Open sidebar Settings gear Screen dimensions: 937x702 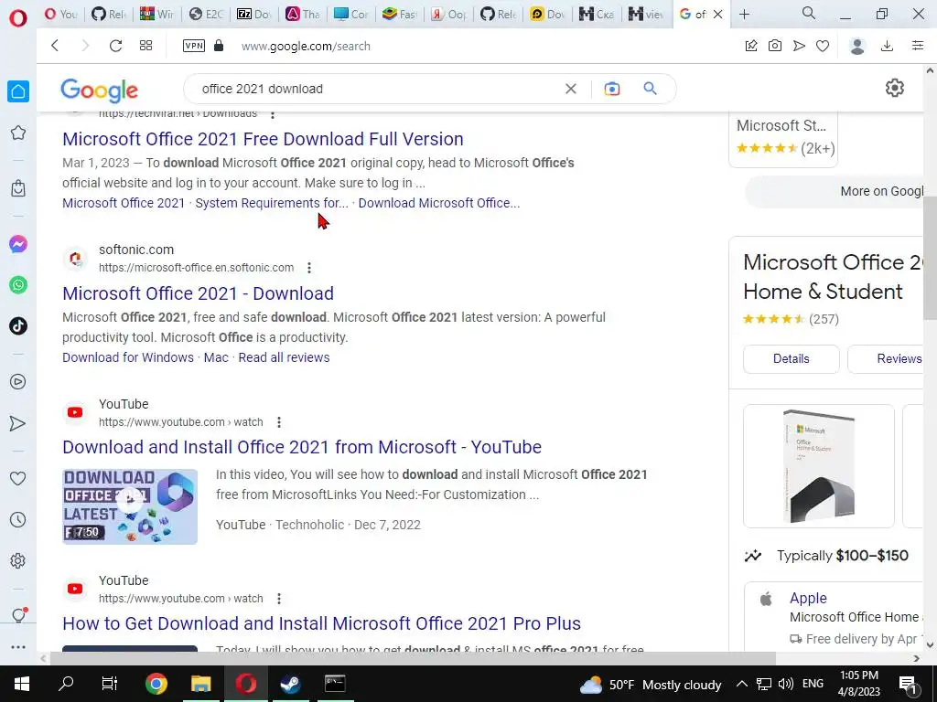(x=18, y=561)
